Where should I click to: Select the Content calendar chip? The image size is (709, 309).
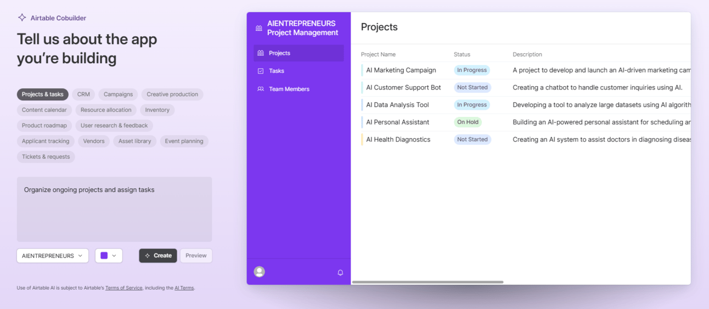click(x=44, y=110)
